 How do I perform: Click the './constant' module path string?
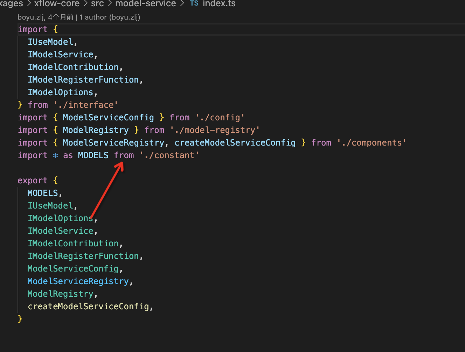pyautogui.click(x=169, y=155)
